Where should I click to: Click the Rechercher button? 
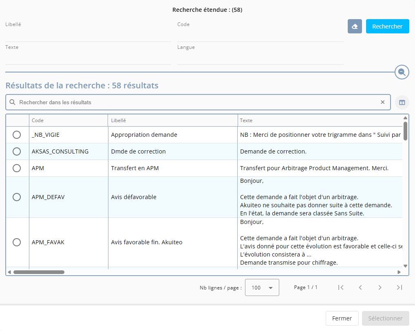coord(387,26)
